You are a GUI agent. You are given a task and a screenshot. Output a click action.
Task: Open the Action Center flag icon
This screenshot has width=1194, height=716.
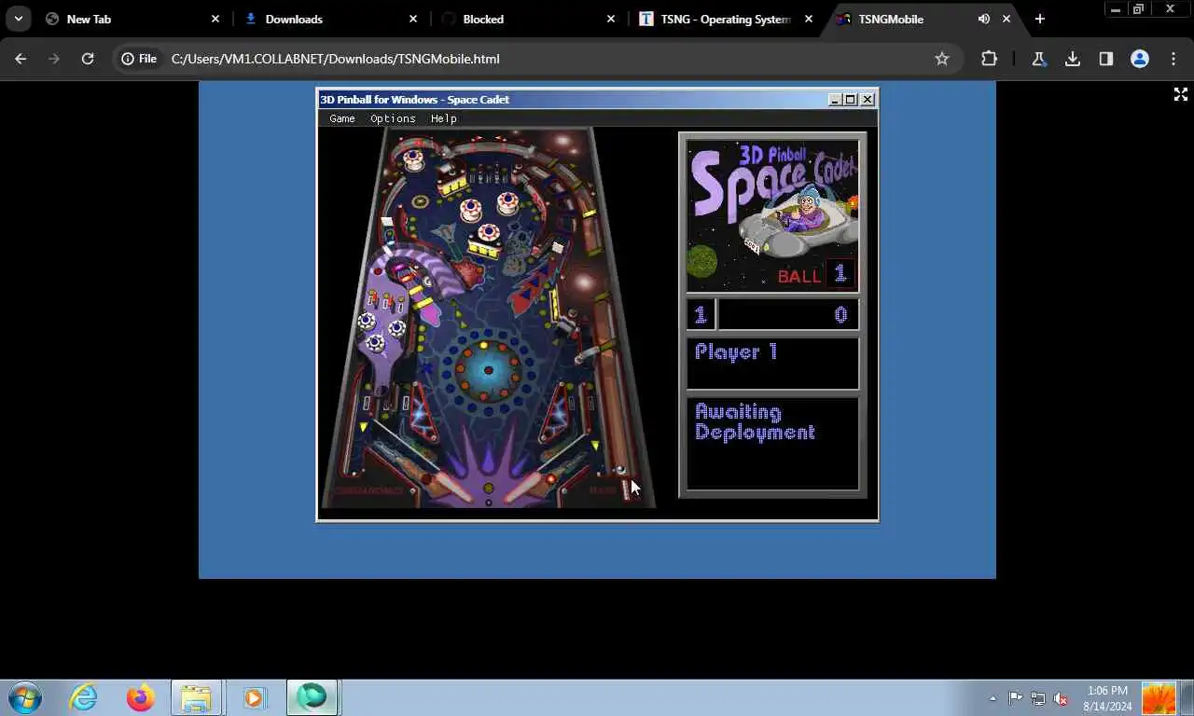click(x=1015, y=698)
